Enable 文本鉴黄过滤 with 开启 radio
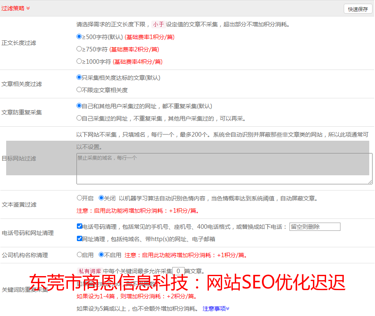The height and width of the screenshot is (316, 375). (79, 198)
